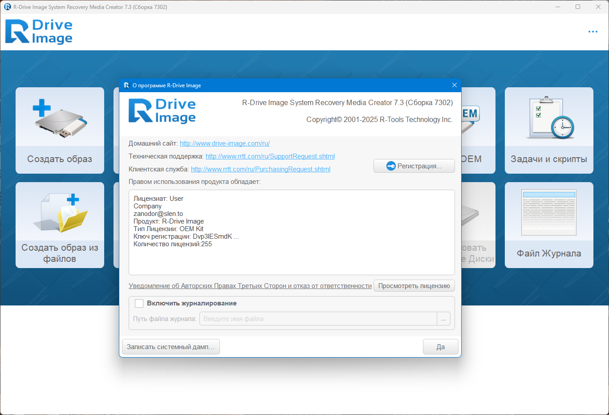Open the Создать образ tile
609x415 pixels.
(60, 130)
